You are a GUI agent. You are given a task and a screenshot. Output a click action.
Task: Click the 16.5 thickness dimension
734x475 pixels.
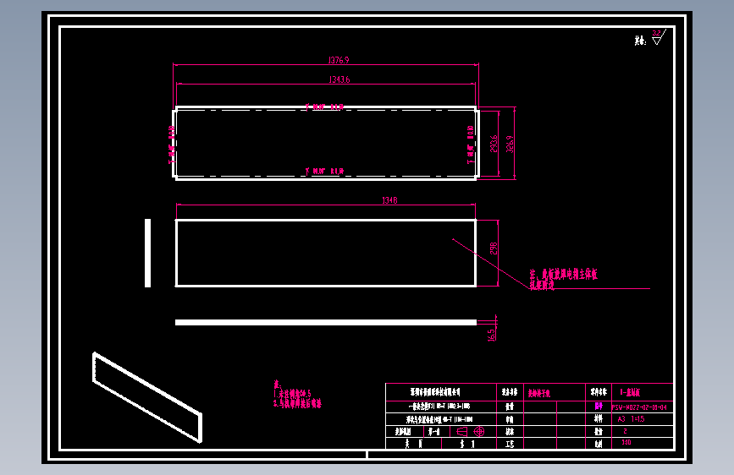pos(491,336)
